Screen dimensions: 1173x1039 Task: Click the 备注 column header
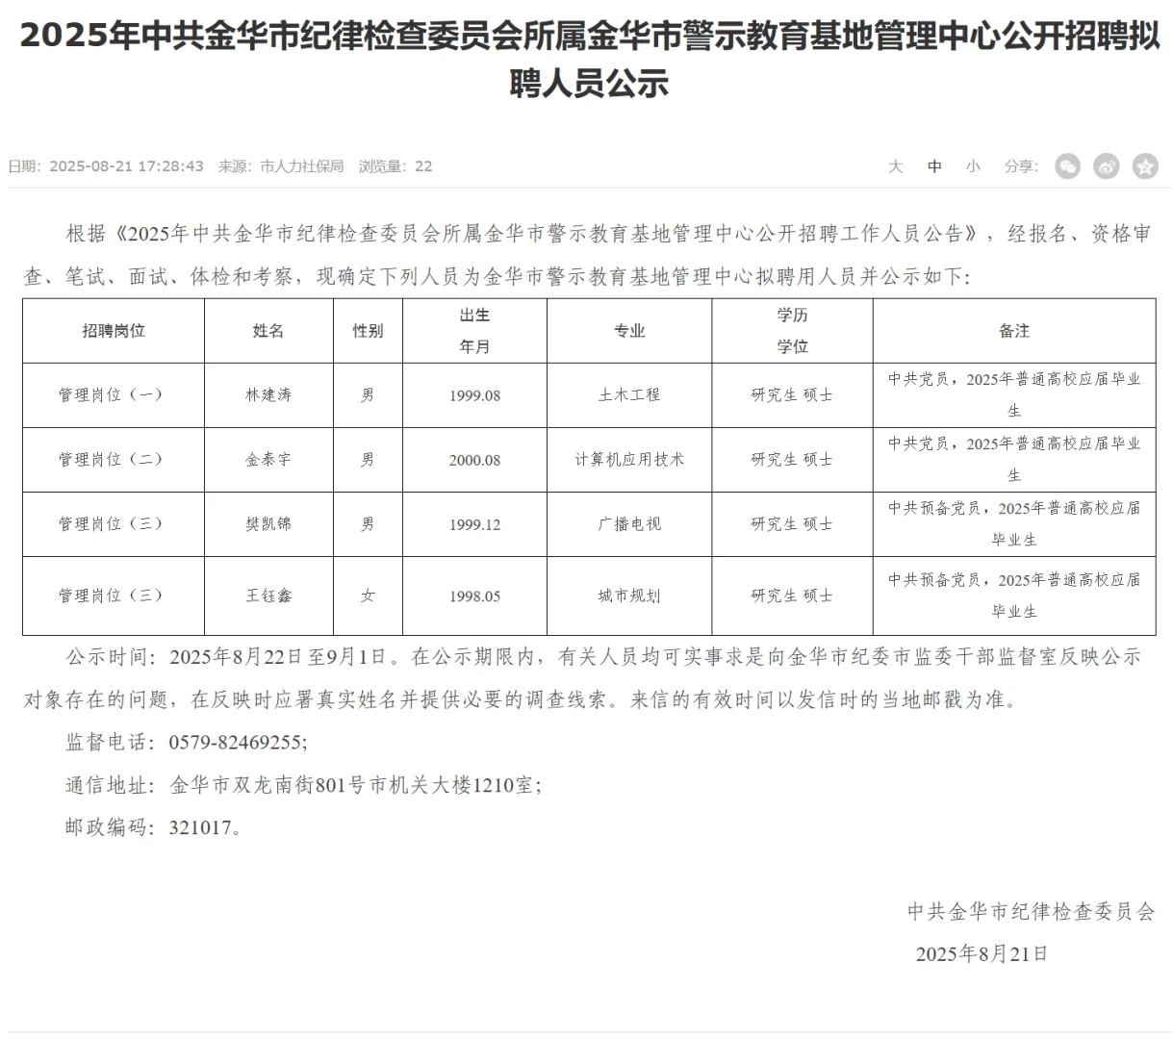[x=1014, y=331]
